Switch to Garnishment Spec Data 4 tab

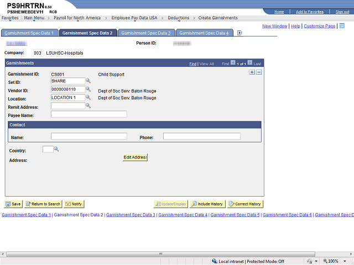(x=204, y=33)
